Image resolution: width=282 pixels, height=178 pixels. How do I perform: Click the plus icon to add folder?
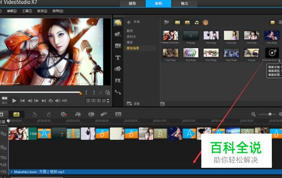pos(129,22)
